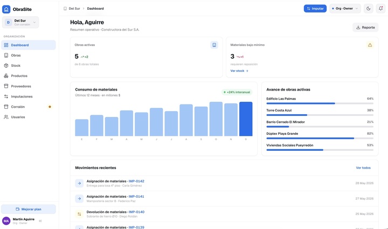Open the Corralón section

click(x=29, y=107)
